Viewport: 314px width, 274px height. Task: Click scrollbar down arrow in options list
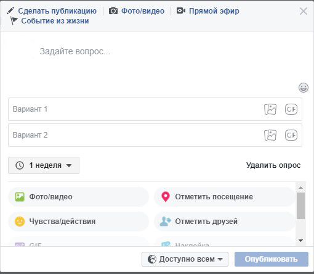coord(301,241)
